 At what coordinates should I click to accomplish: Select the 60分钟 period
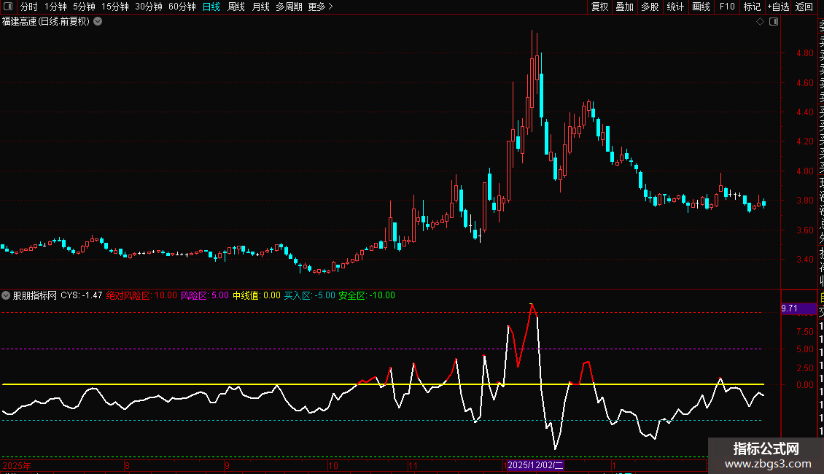[182, 7]
